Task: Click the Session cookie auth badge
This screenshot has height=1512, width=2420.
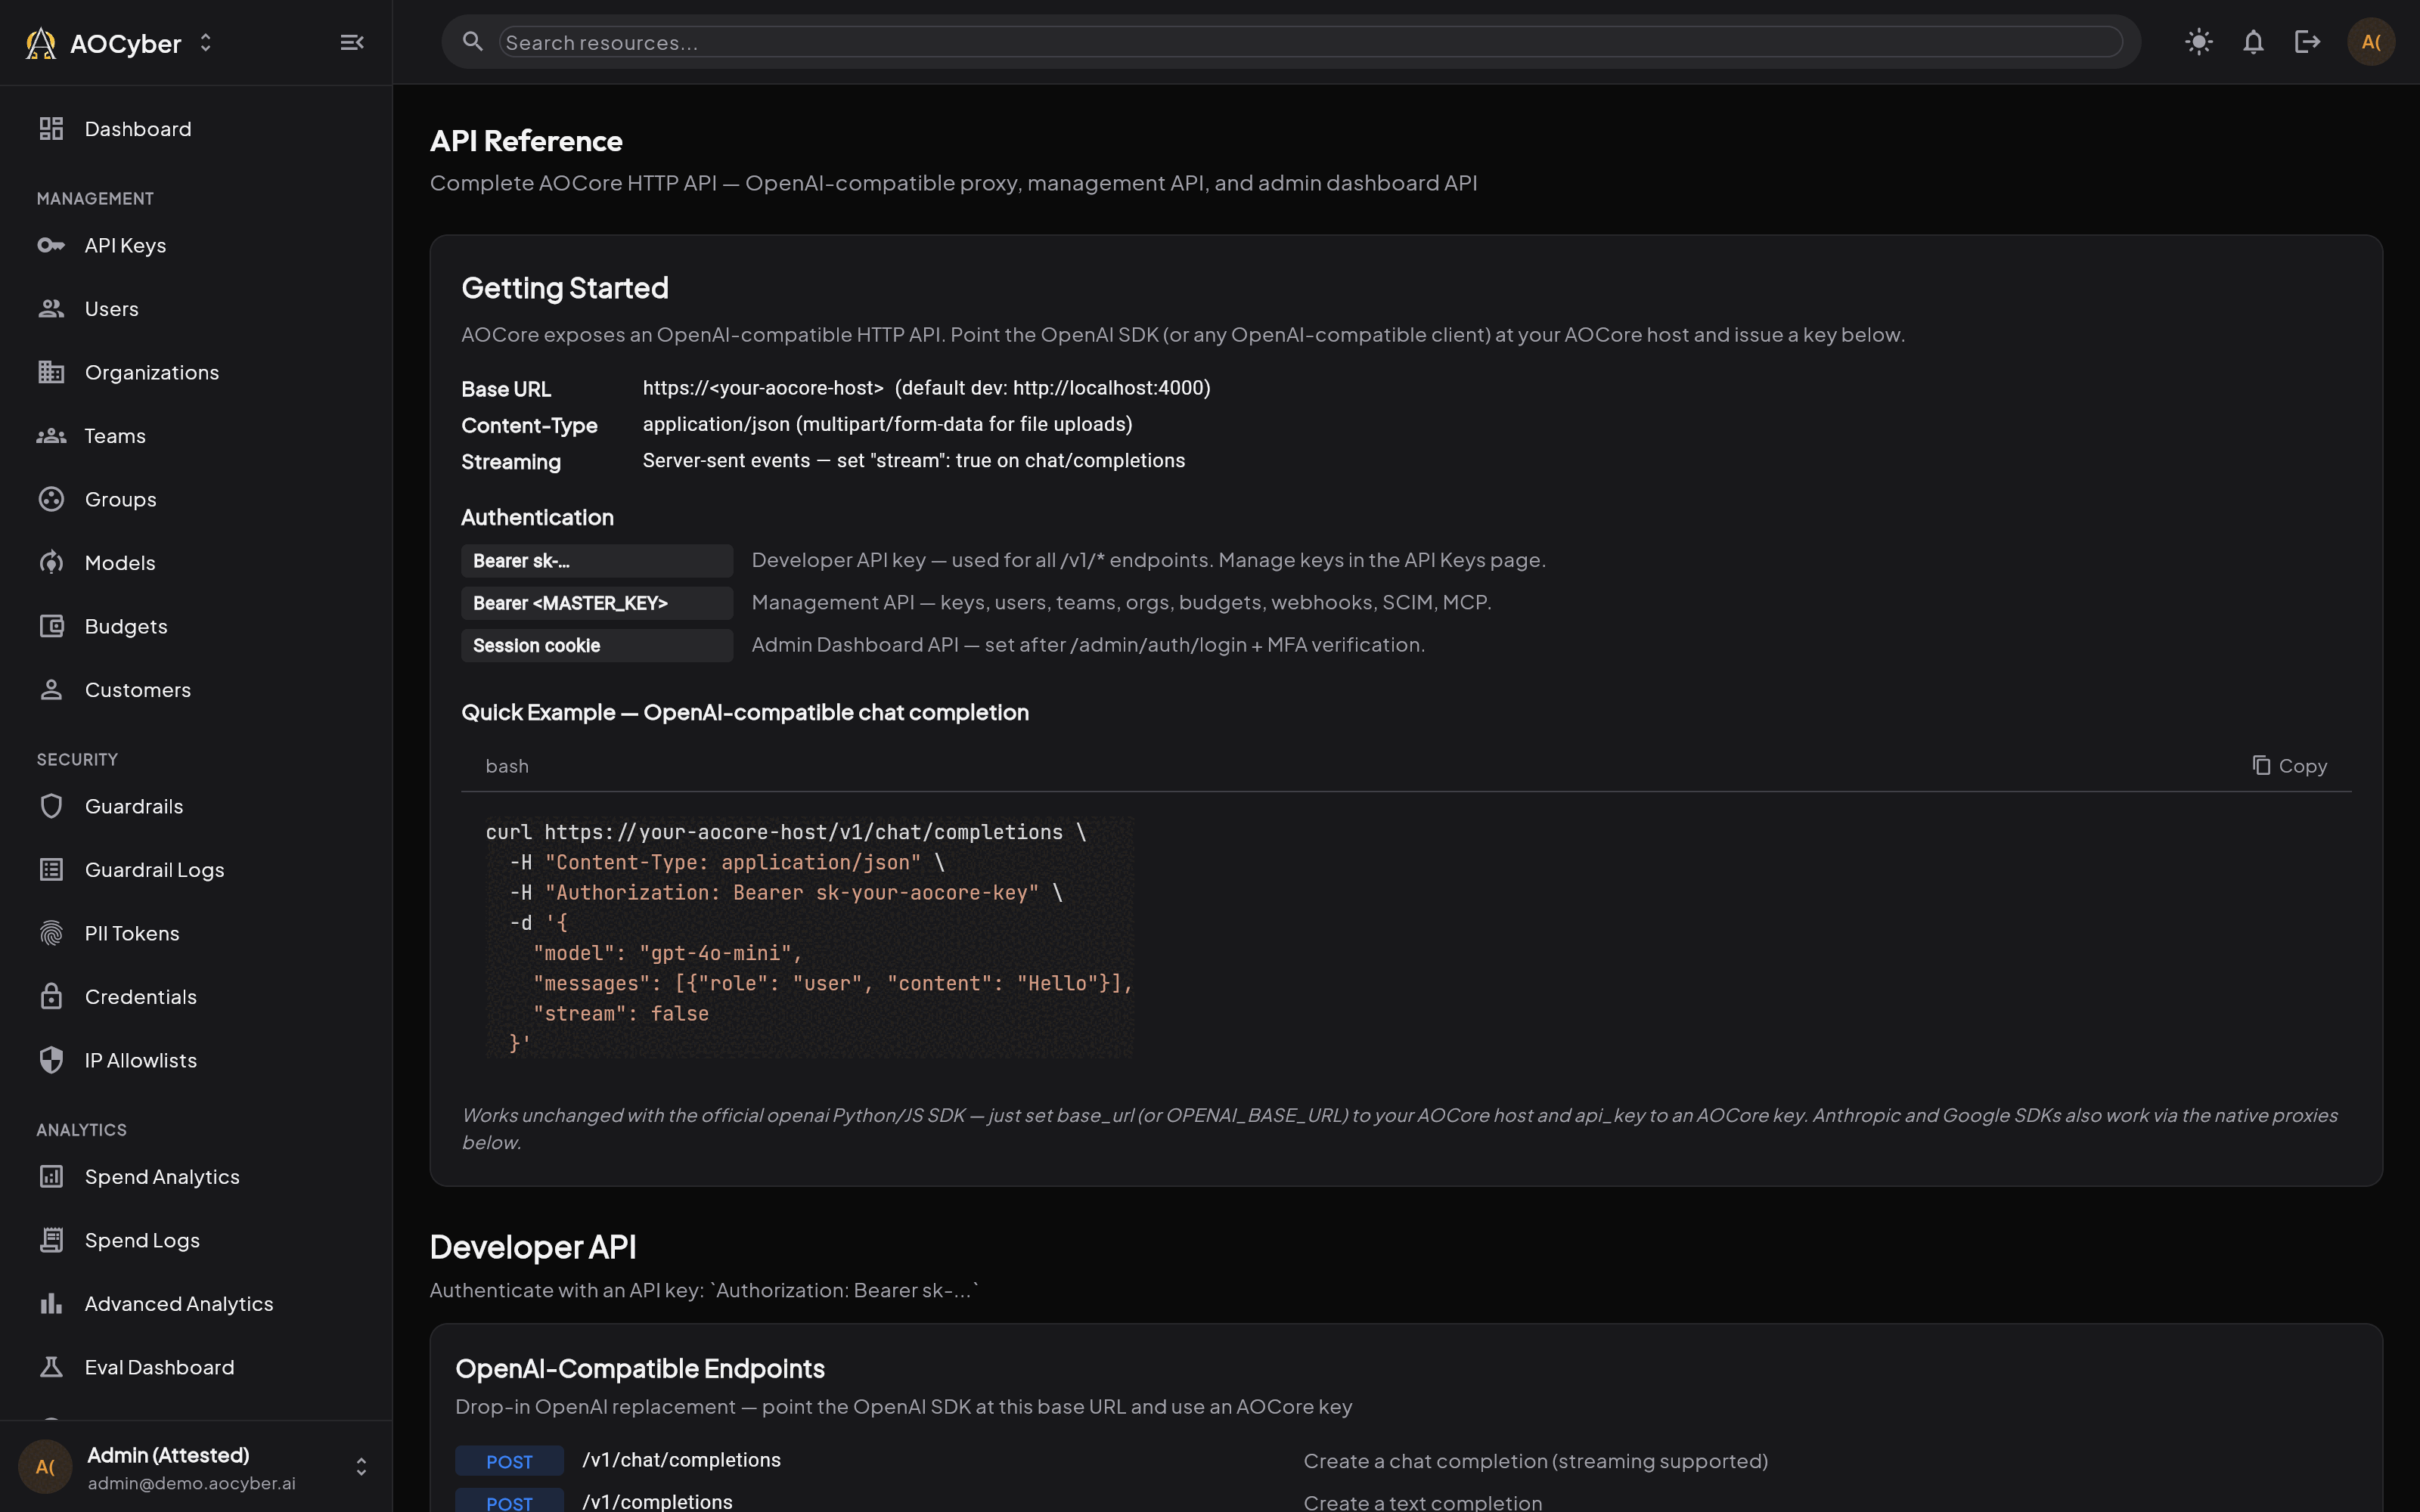Action: coord(597,646)
